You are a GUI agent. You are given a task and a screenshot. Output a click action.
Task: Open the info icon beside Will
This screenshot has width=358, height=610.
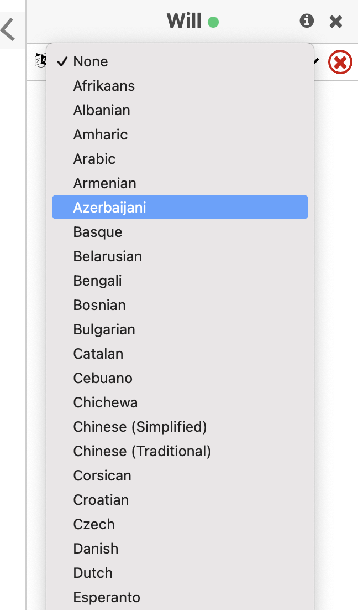(x=307, y=20)
